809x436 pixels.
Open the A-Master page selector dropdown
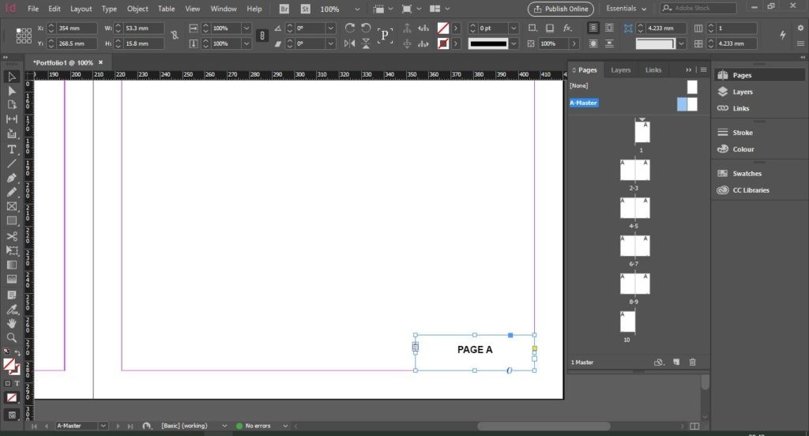coord(103,426)
